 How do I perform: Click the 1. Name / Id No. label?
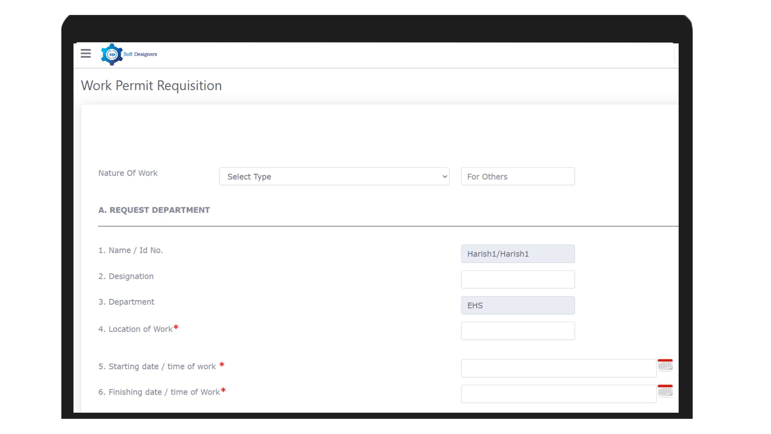131,250
